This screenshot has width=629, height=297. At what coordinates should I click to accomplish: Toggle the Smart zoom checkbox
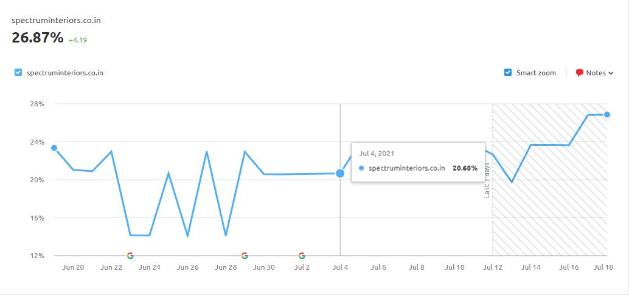pyautogui.click(x=508, y=73)
